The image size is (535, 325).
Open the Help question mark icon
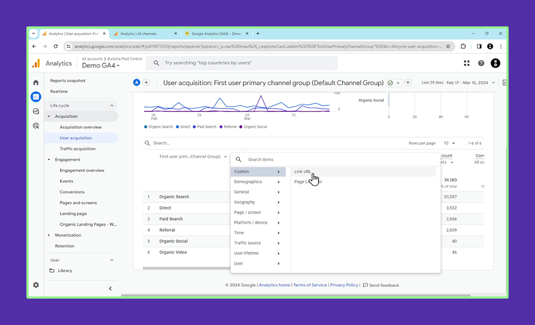(x=481, y=63)
